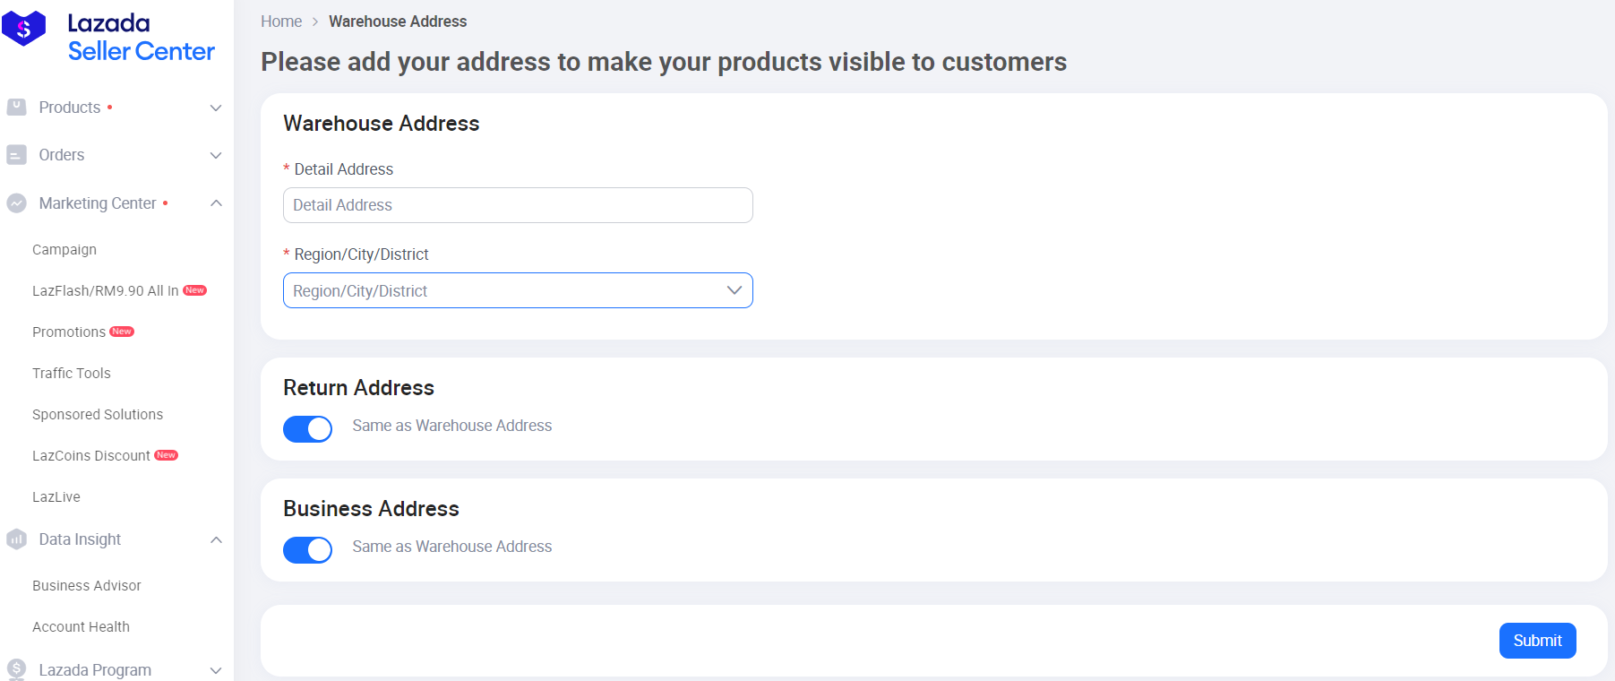Click the Submit button
1615x681 pixels.
tap(1537, 641)
